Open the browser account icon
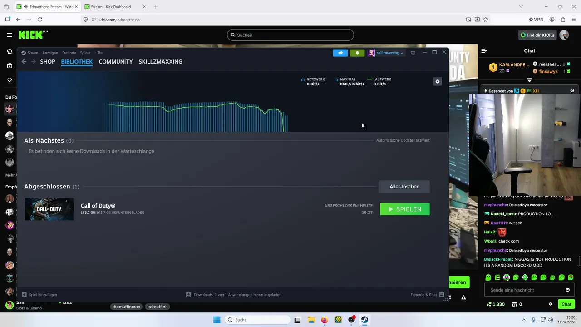Screen dimensions: 581x327 point(552,20)
